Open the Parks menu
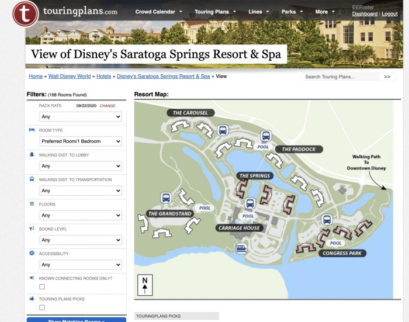Image resolution: width=409 pixels, height=322 pixels. pyautogui.click(x=292, y=12)
